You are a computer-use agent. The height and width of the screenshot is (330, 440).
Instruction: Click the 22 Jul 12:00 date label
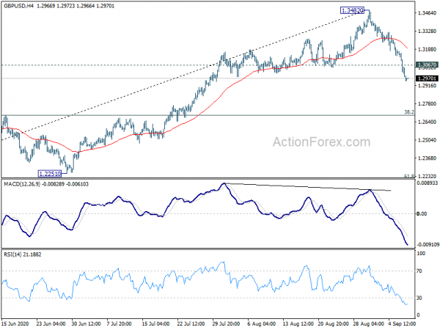coord(191,324)
